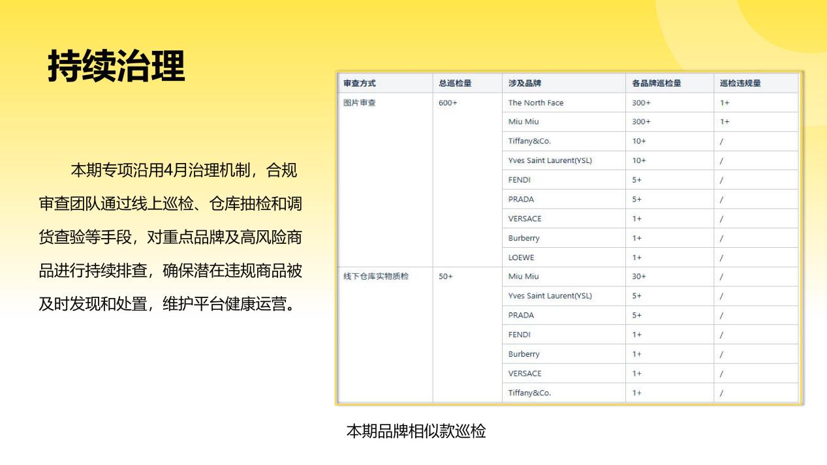Click the 1+ violation value in The North Face row
Screen dimensions: 827x465
[725, 102]
